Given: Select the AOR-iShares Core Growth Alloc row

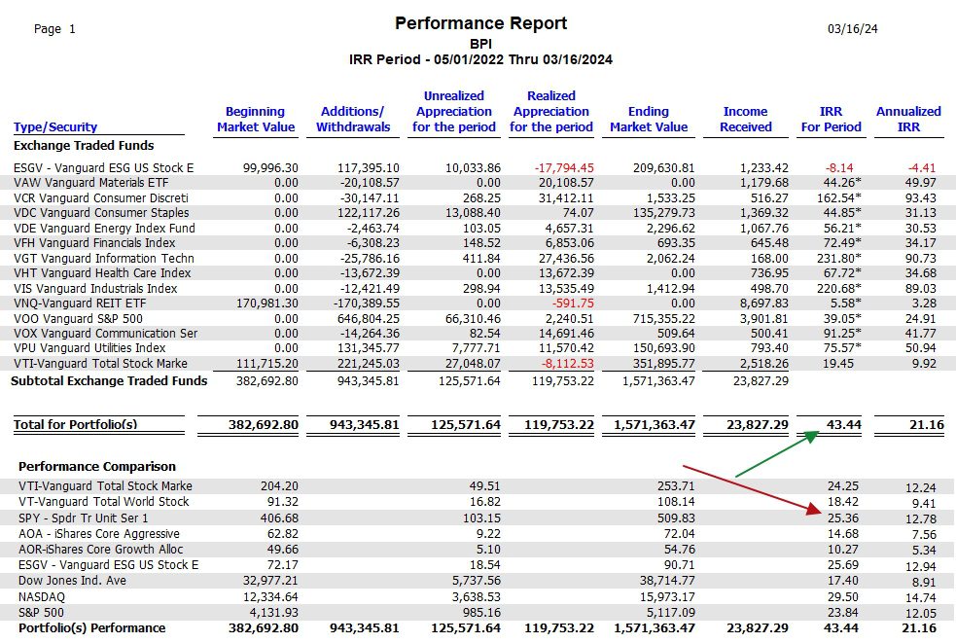Looking at the screenshot, I should (478, 549).
